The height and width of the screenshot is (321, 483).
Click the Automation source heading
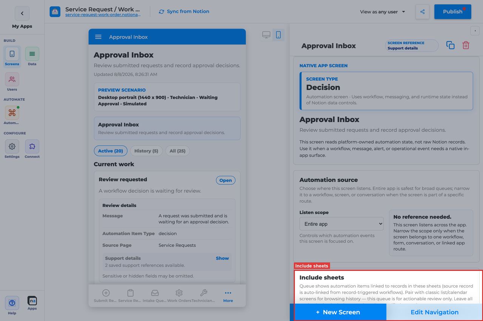coord(329,180)
